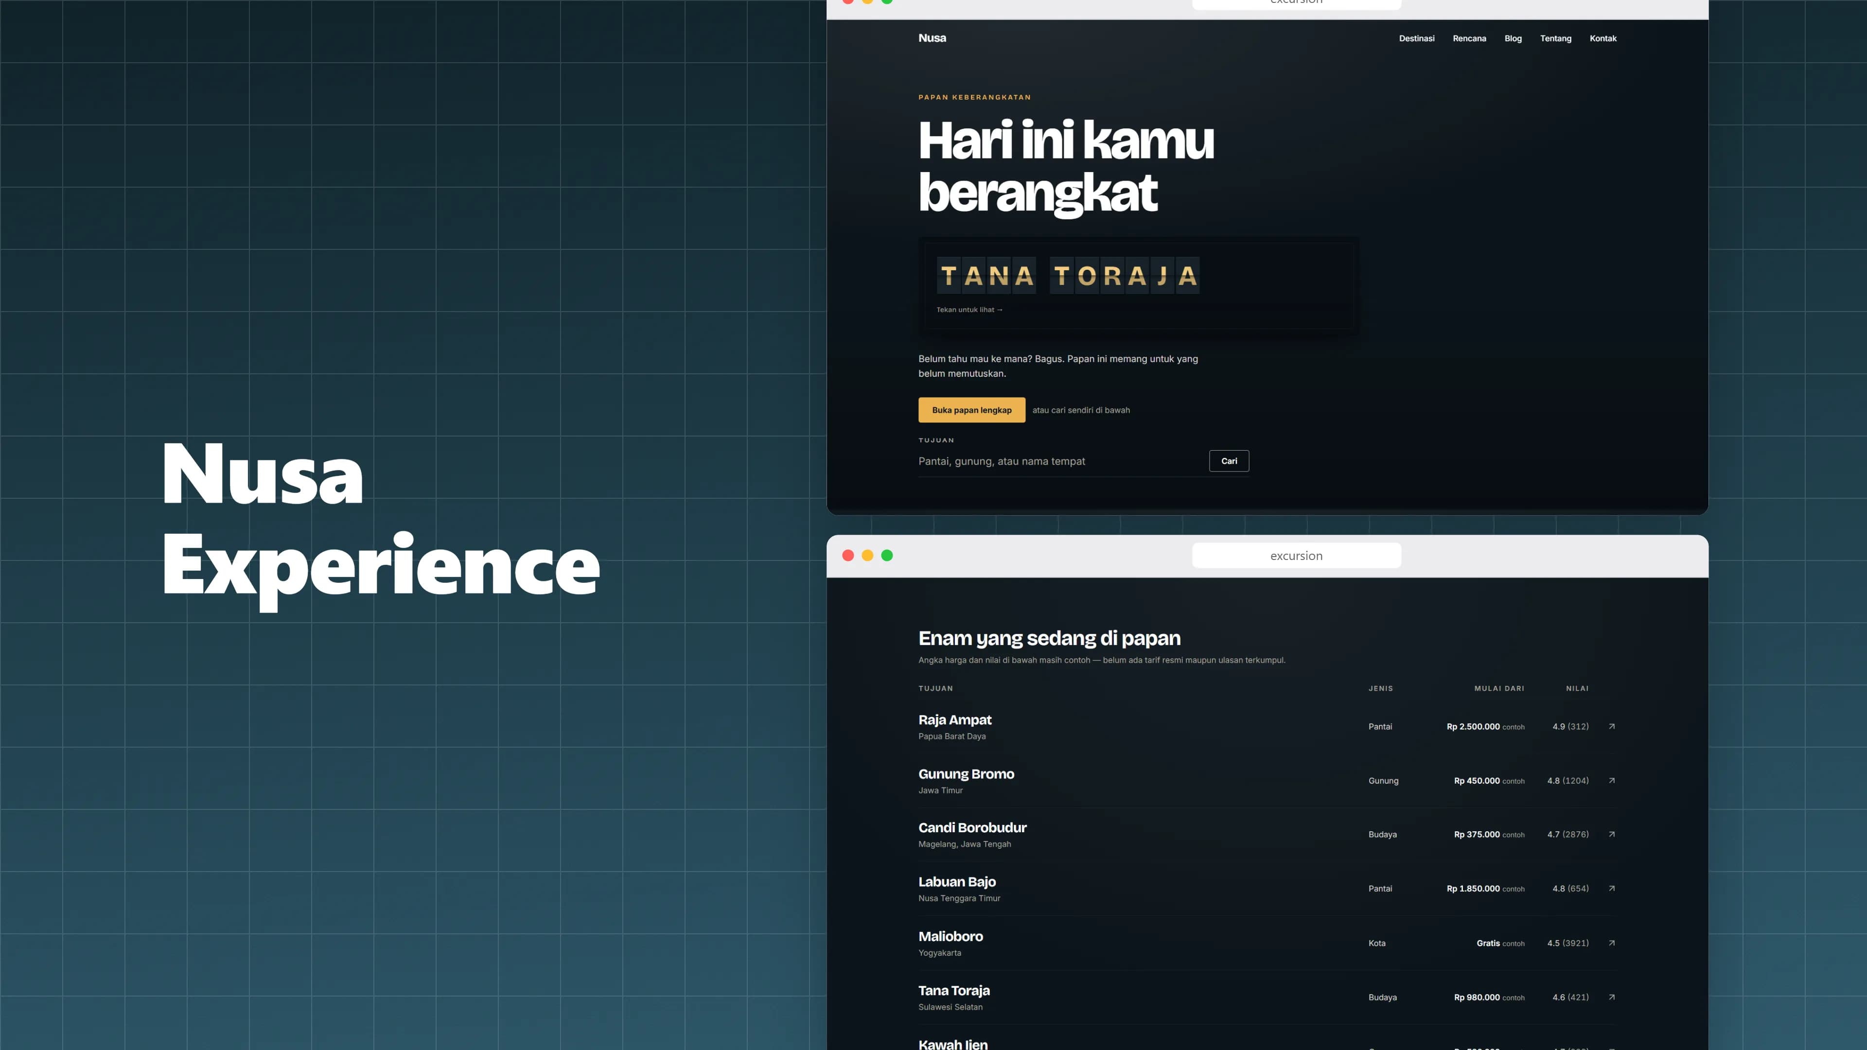The image size is (1867, 1050).
Task: Select the Tana Toraja row title
Action: (x=954, y=991)
